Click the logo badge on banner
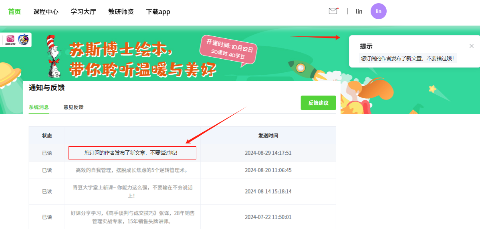The height and width of the screenshot is (229, 480). point(17,40)
